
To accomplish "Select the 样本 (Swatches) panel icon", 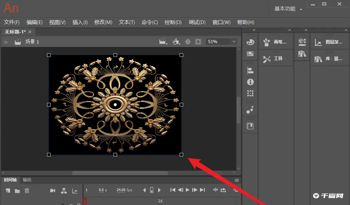I will click(250, 54).
